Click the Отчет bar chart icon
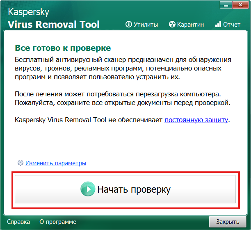The image size is (251, 230). click(218, 24)
